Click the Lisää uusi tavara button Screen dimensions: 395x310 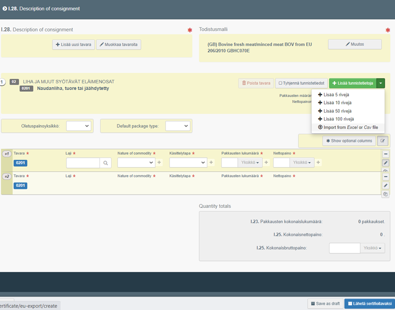click(x=73, y=45)
